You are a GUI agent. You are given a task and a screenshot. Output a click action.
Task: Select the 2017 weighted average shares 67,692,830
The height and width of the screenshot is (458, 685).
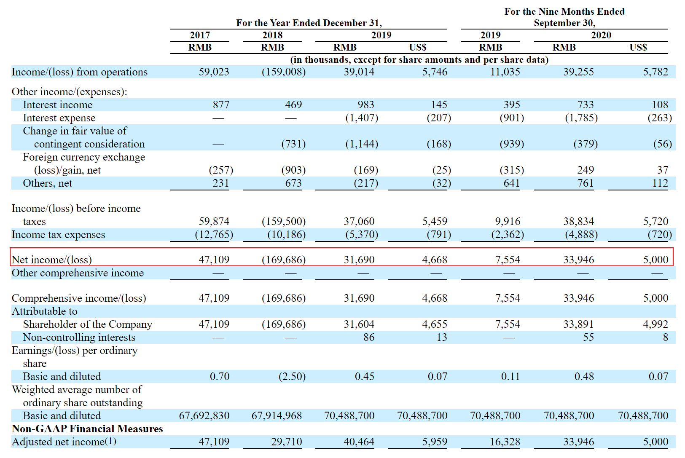(204, 415)
